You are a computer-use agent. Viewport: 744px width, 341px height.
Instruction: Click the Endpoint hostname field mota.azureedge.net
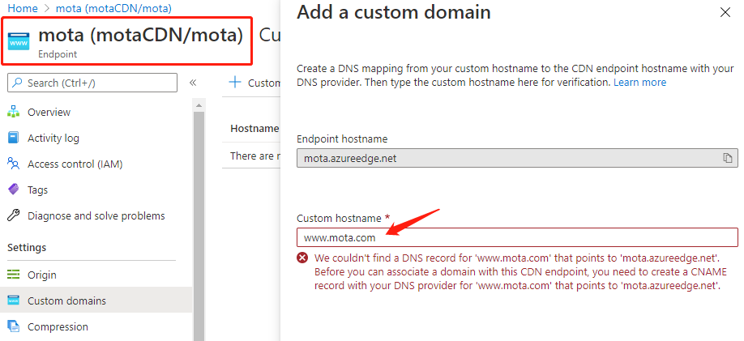[517, 158]
